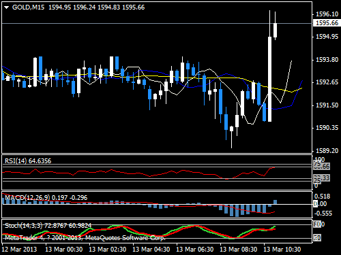Click the MetaTrader 4 MetaQuotes copyright text
This screenshot has height=255, width=341.
click(85, 238)
